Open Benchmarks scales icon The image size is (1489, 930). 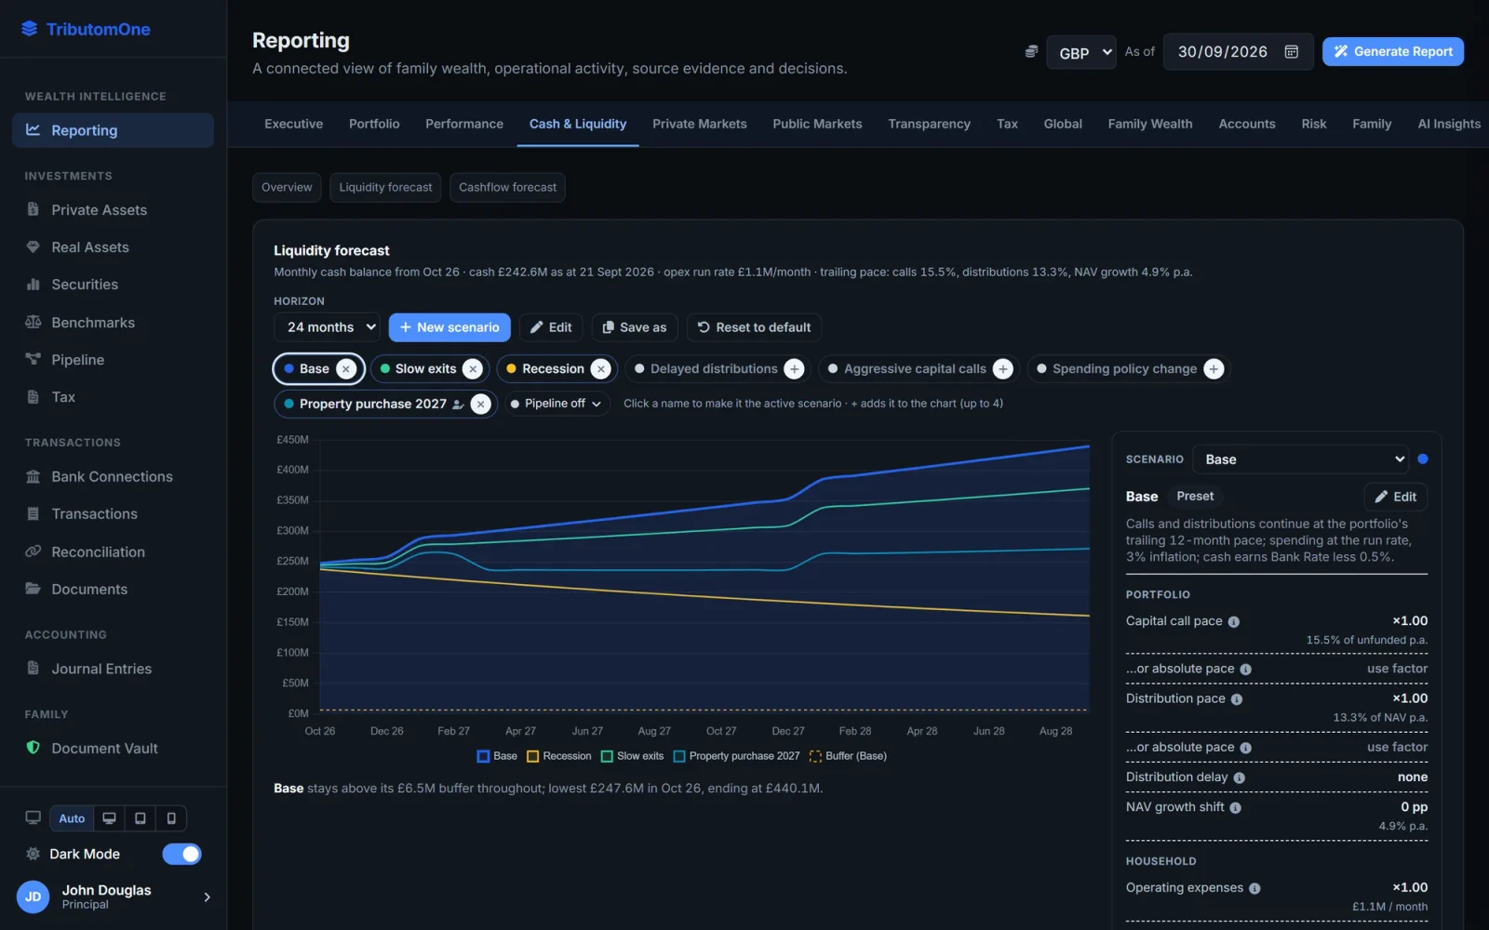tap(34, 323)
